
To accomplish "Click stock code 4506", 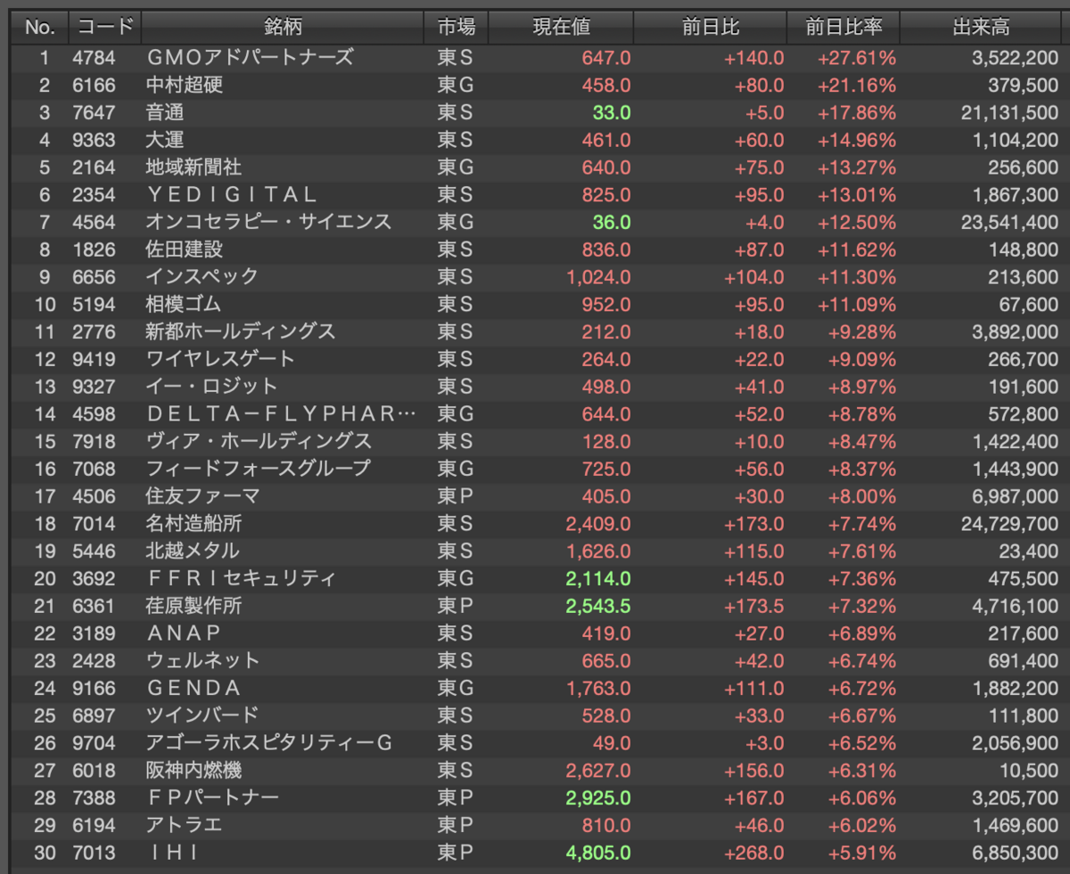I will point(94,496).
